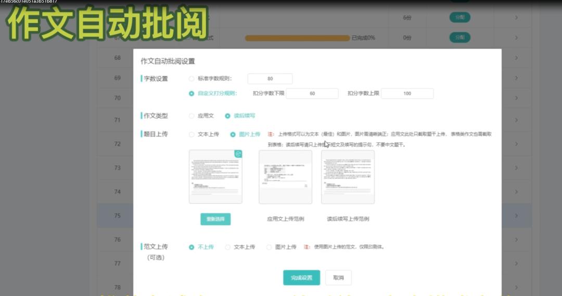This screenshot has height=296, width=562.
Task: Open the 读后续写上传范例 sample thumbnail
Action: click(348, 177)
